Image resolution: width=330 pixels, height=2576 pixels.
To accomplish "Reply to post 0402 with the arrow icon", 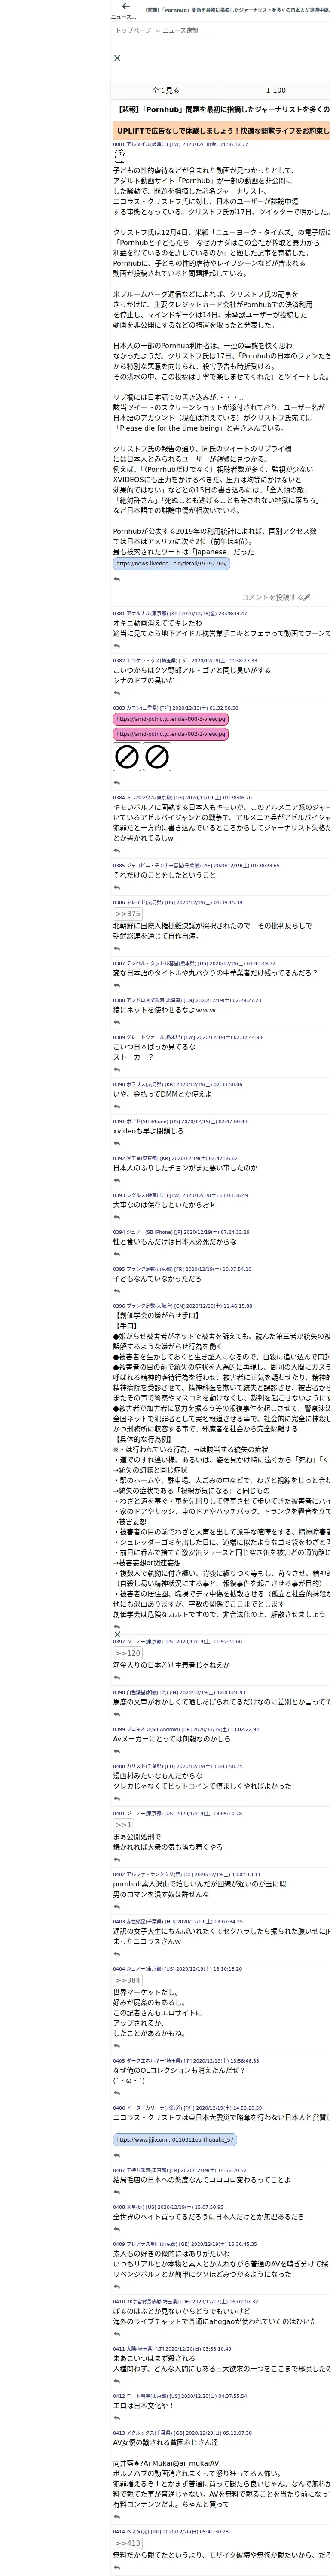I will [x=117, y=1907].
